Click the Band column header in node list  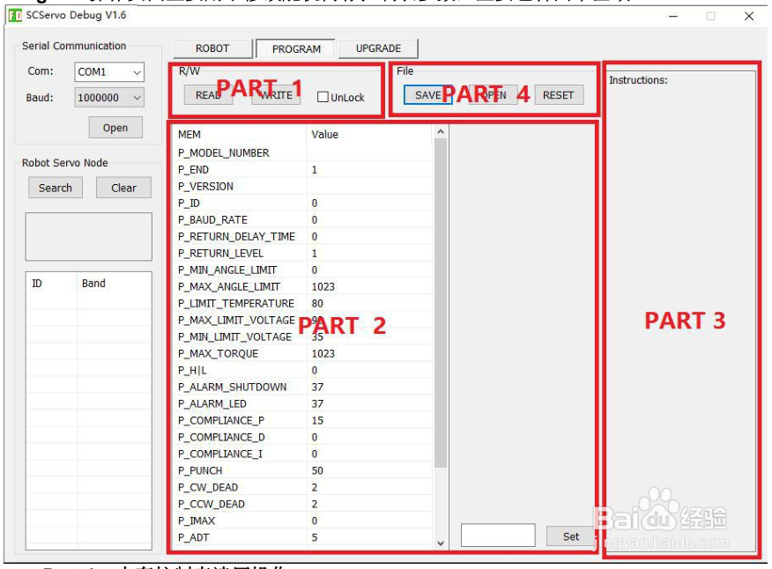114,284
